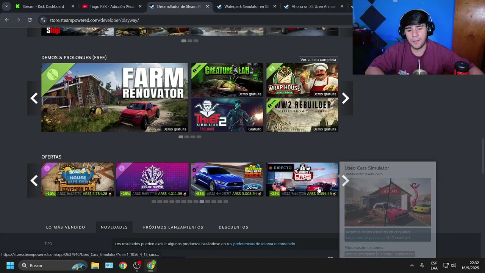Open the network tray icon
The width and height of the screenshot is (485, 273).
coord(446,265)
